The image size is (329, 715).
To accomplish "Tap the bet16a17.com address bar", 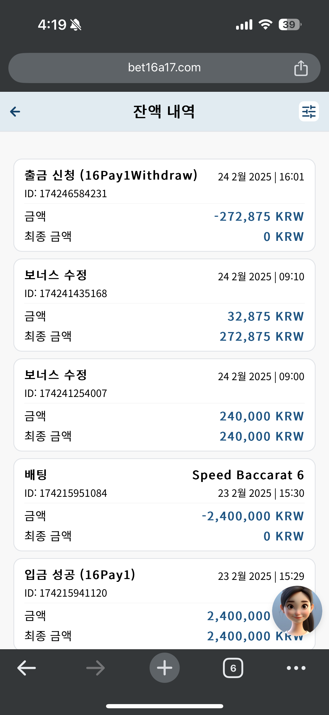I will [x=164, y=68].
